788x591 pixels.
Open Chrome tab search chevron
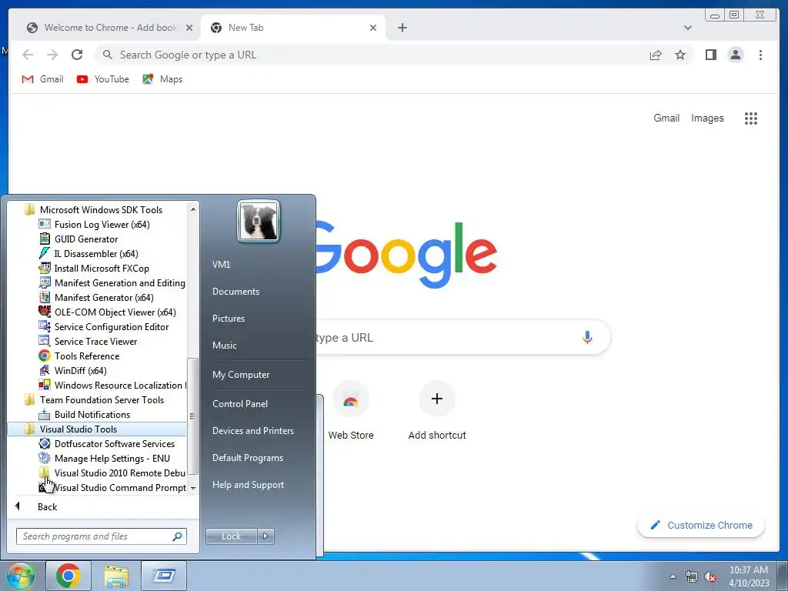point(687,28)
